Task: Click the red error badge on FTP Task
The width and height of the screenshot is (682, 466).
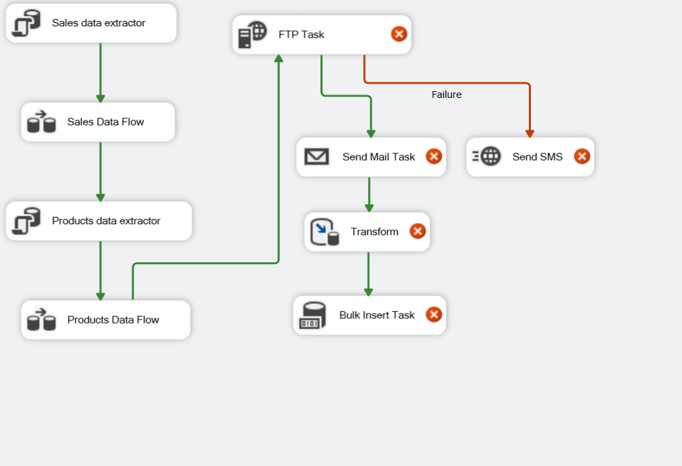Action: click(x=399, y=34)
